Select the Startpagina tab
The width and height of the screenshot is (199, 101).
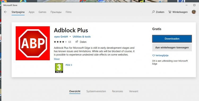(x=18, y=12)
